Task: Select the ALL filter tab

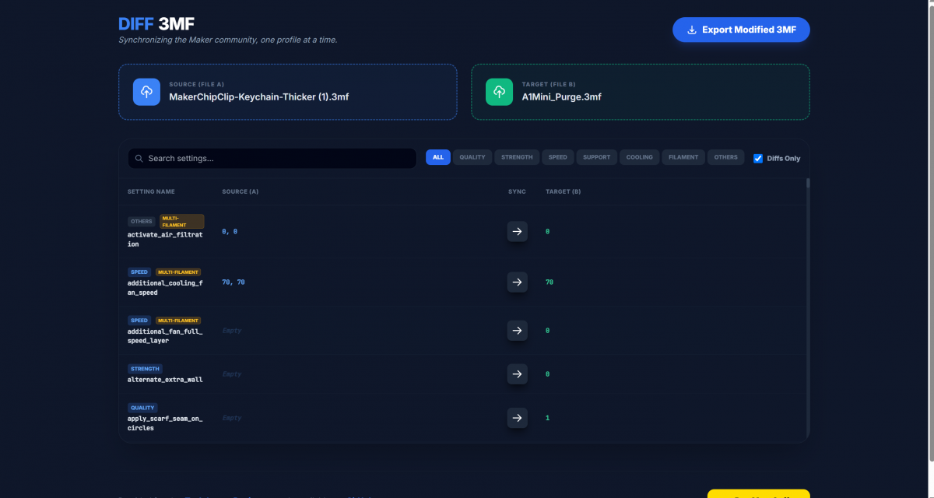Action: click(438, 157)
